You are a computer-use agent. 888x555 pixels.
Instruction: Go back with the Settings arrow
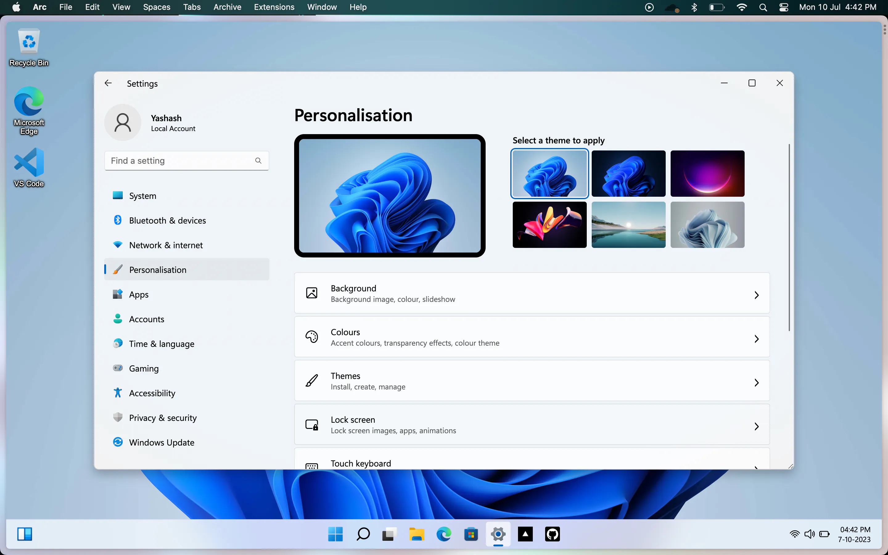pos(108,83)
